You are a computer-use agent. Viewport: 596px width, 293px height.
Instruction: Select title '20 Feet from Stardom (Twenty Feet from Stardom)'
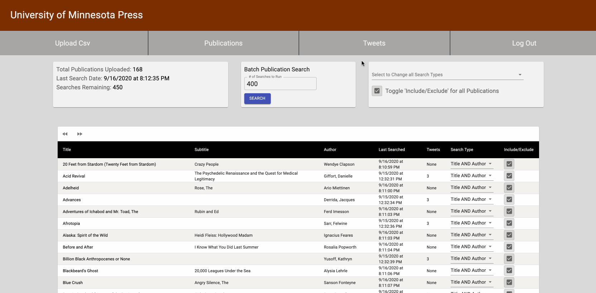109,164
